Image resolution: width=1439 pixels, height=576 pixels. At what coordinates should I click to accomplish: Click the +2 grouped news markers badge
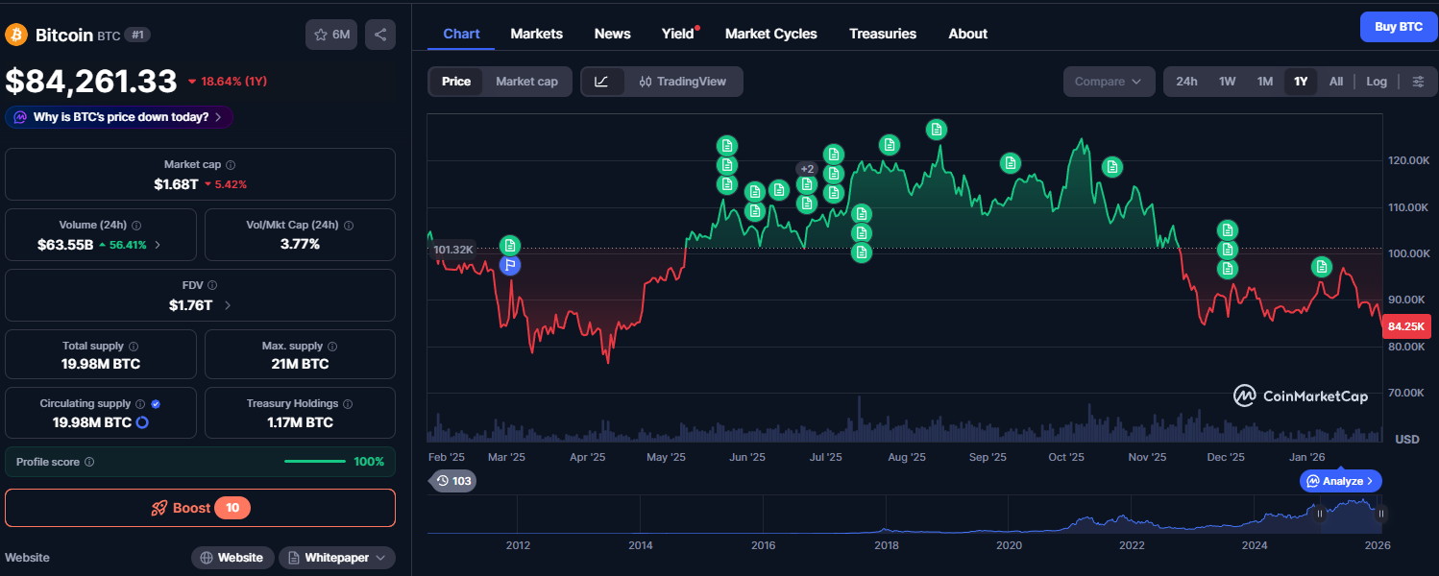pos(807,169)
